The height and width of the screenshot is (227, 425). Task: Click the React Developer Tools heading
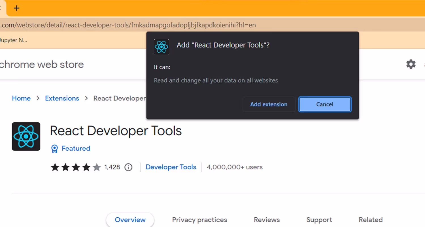click(x=116, y=131)
